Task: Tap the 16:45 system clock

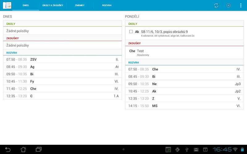Action: [x=222, y=149]
